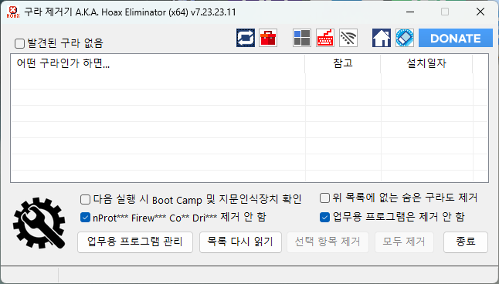Screen dimensions: 499x284
Task: Click the blue refresh arrows icon
Action: click(x=246, y=38)
